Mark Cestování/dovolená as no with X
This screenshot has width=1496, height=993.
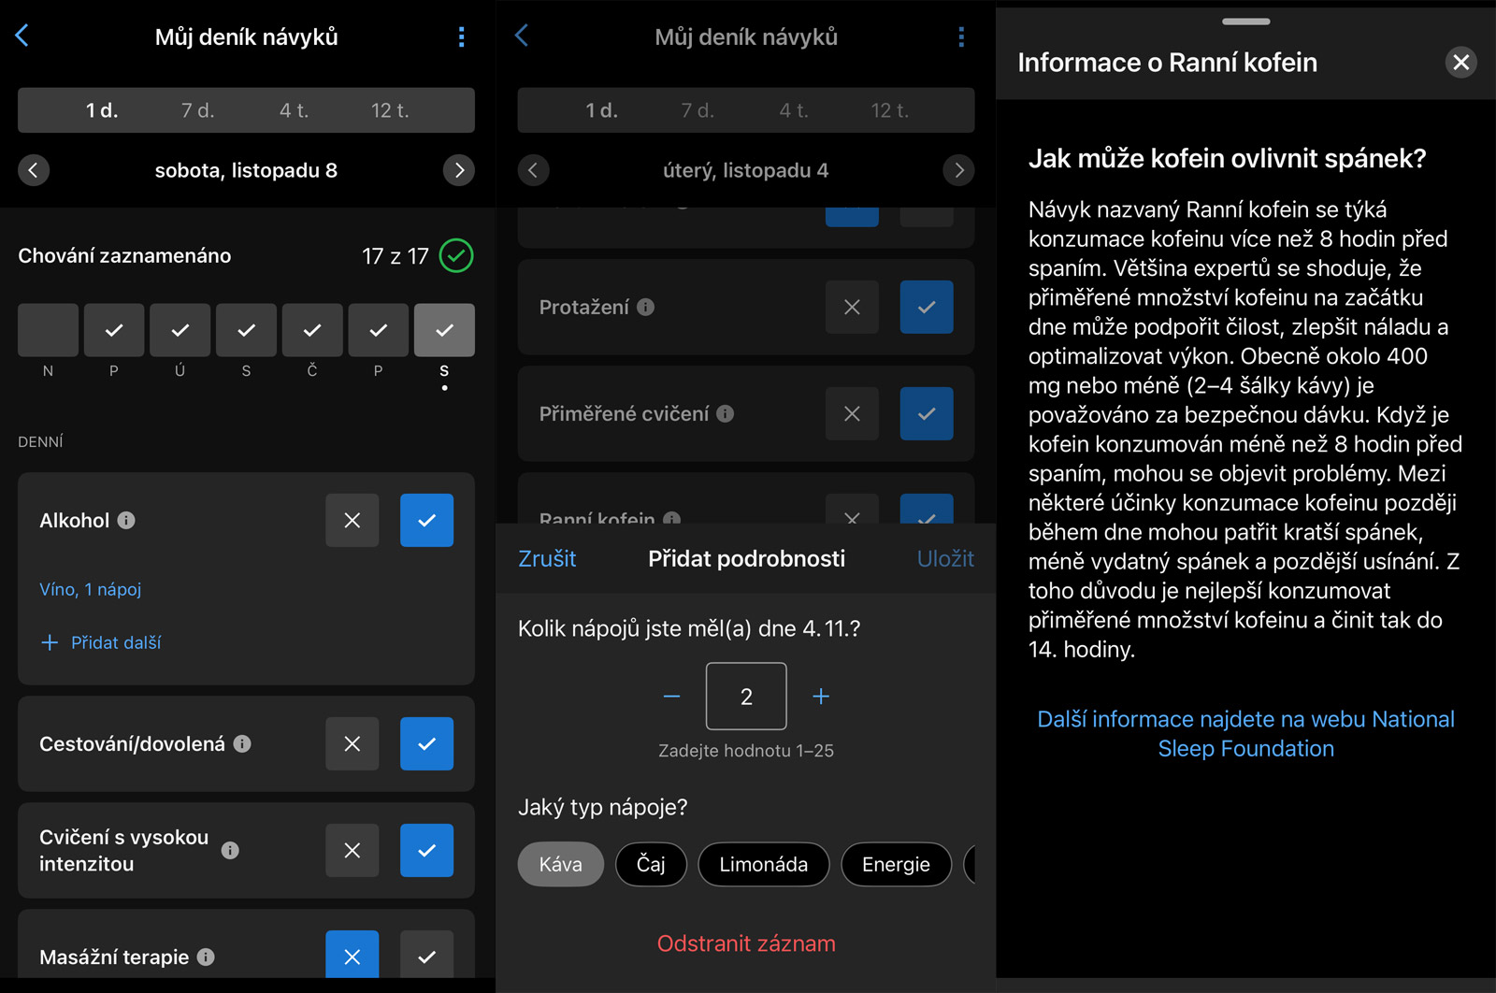click(352, 744)
